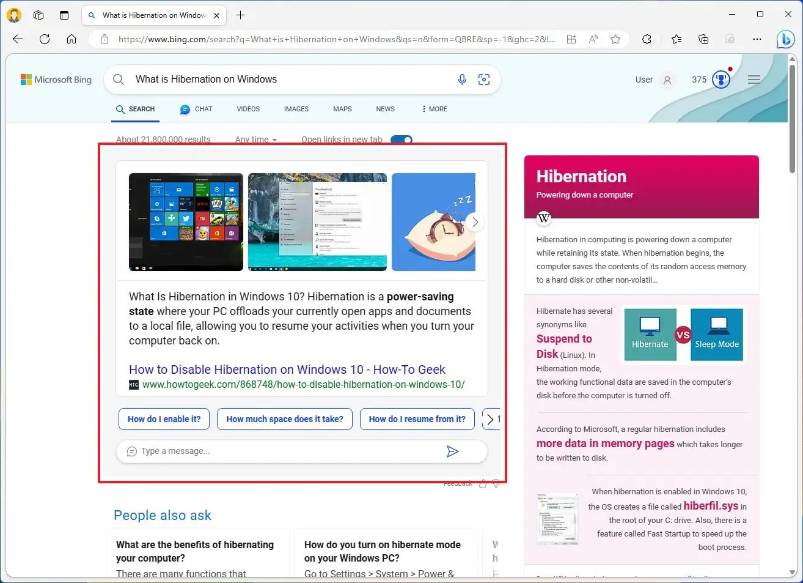Click the Read aloud icon in the address bar
The image size is (803, 583).
pyautogui.click(x=593, y=39)
